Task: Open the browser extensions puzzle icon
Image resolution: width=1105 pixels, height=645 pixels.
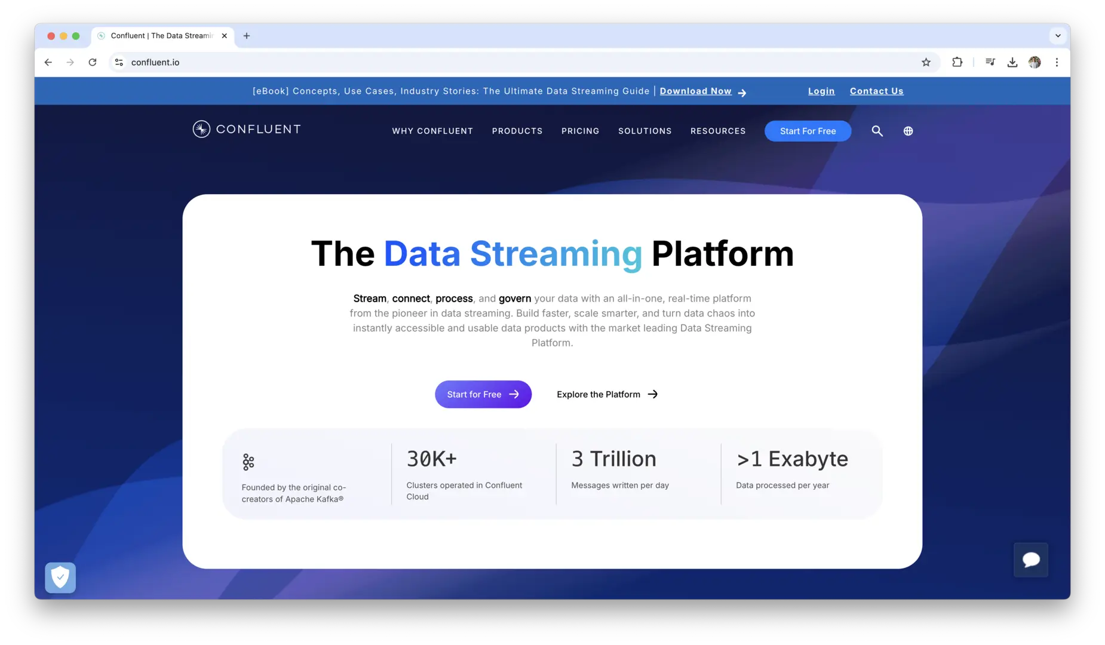Action: tap(957, 62)
